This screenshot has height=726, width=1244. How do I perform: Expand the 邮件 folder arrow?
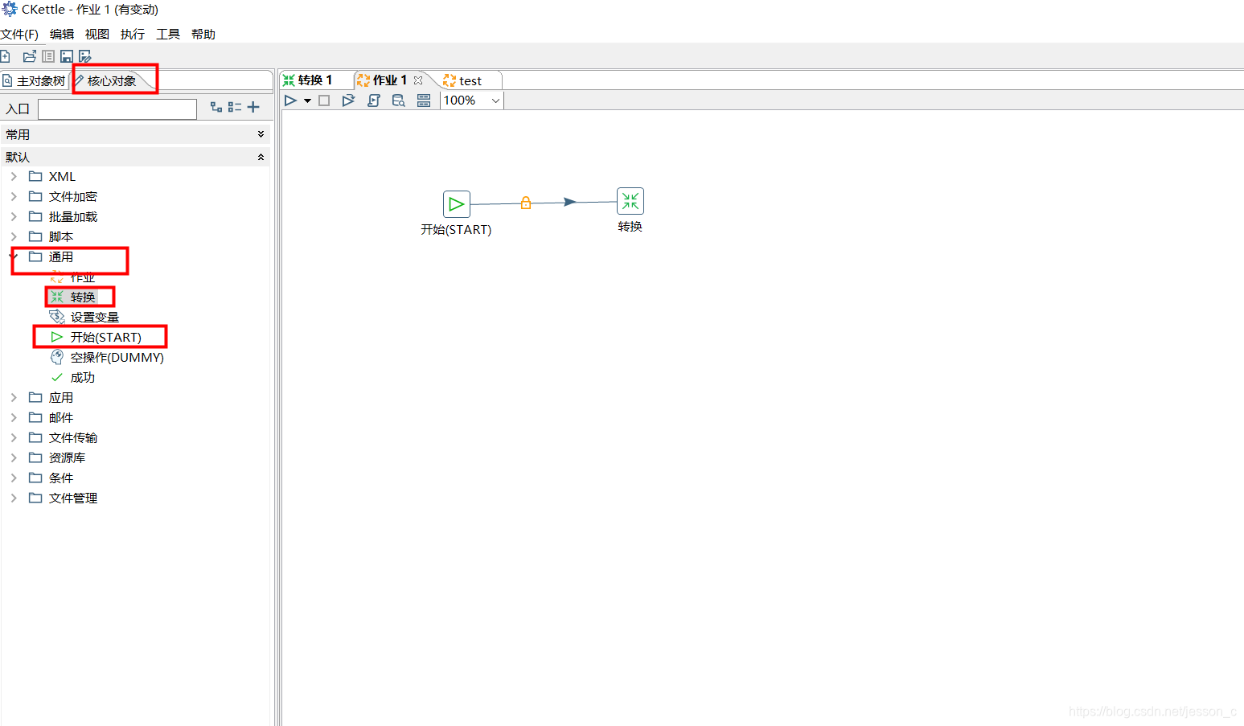14,417
